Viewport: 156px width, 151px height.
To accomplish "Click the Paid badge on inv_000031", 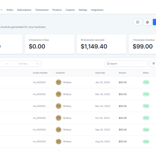I will point(146,106).
